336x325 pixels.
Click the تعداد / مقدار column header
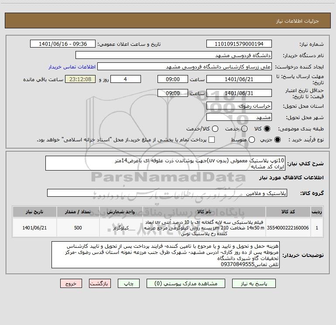point(78,212)
